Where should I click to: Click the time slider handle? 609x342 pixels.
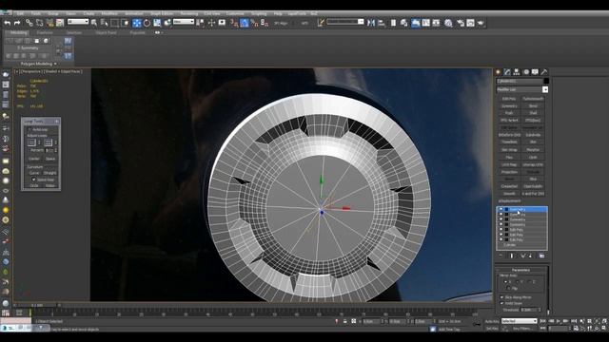pyautogui.click(x=38, y=306)
